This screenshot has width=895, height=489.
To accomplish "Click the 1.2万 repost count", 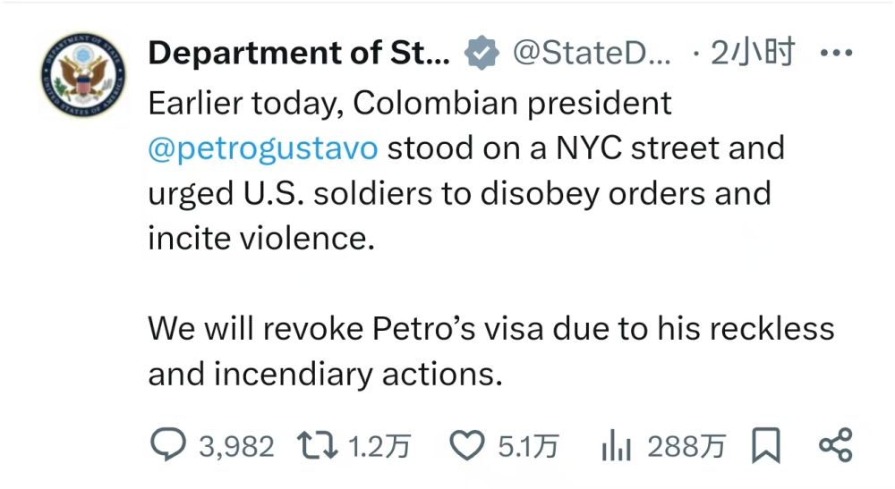I will (x=379, y=446).
